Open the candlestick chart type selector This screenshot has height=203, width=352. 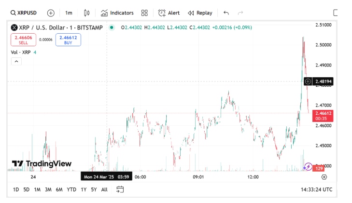pyautogui.click(x=86, y=13)
